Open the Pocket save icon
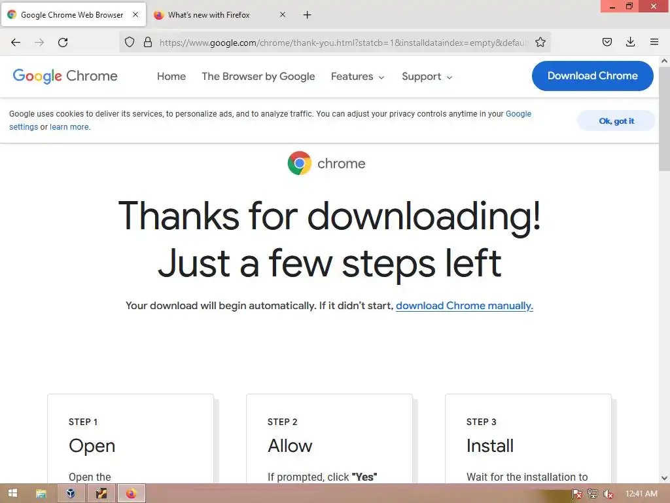Screen dimensions: 670x503 (x=607, y=42)
